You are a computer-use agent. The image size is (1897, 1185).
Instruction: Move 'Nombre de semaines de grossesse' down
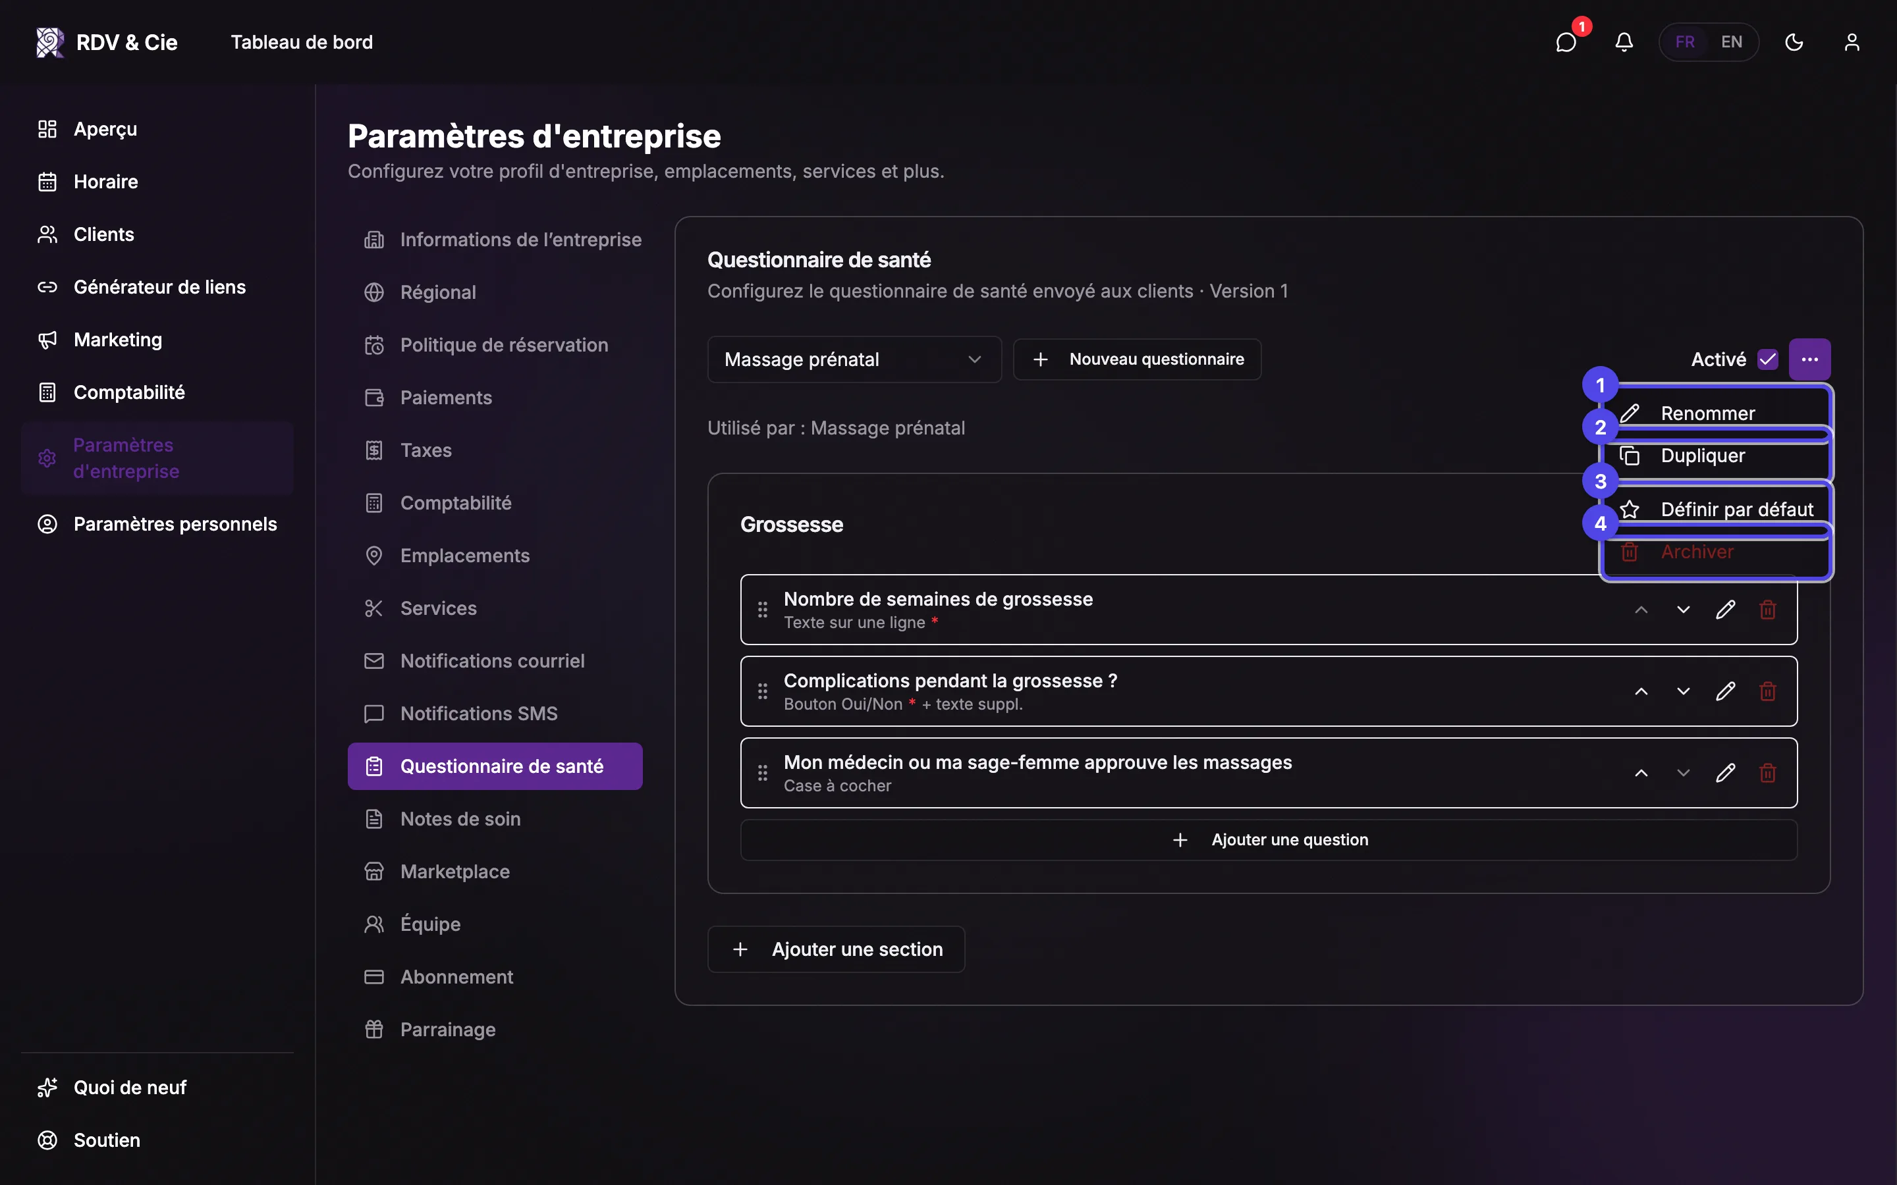click(1683, 610)
